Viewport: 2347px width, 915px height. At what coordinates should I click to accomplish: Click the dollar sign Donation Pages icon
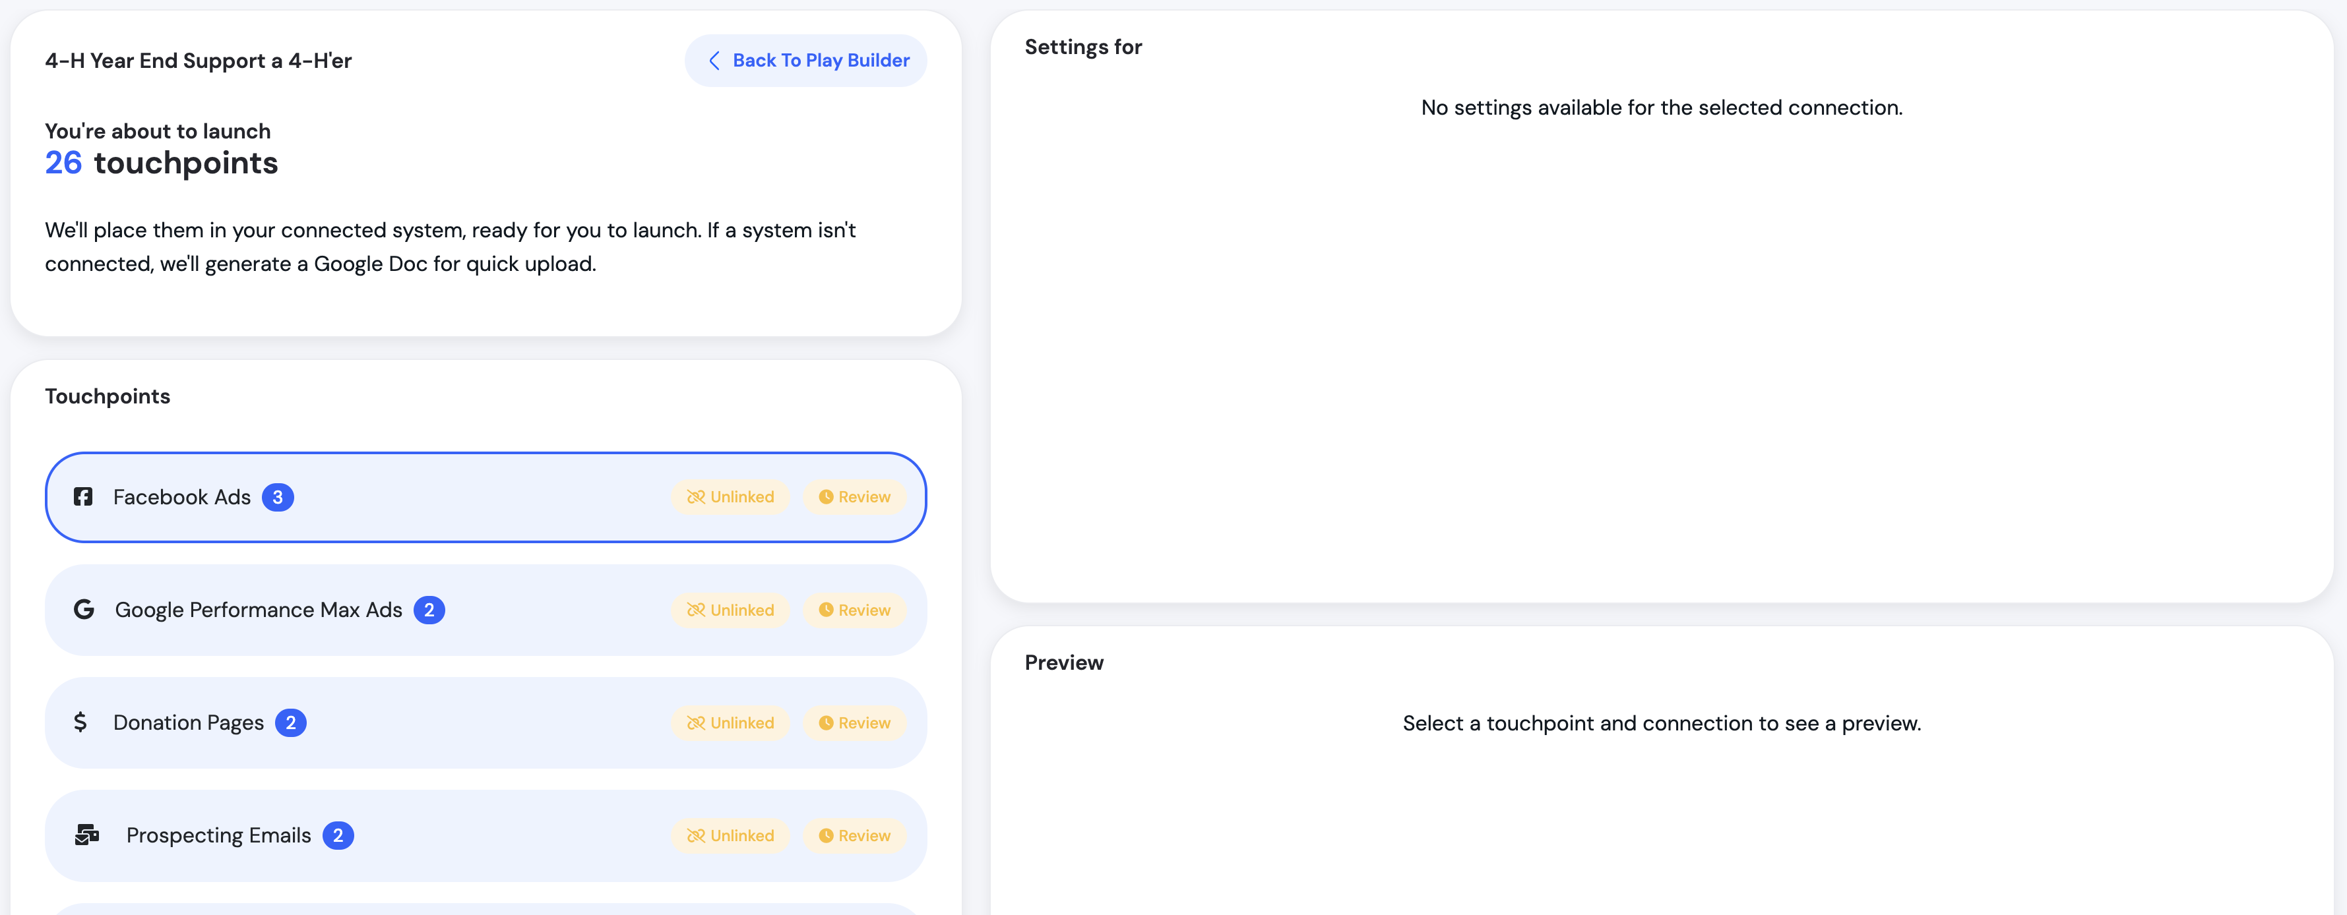[80, 723]
